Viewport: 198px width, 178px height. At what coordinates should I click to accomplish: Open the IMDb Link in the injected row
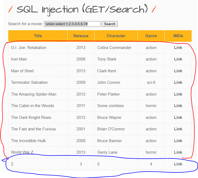[178, 164]
